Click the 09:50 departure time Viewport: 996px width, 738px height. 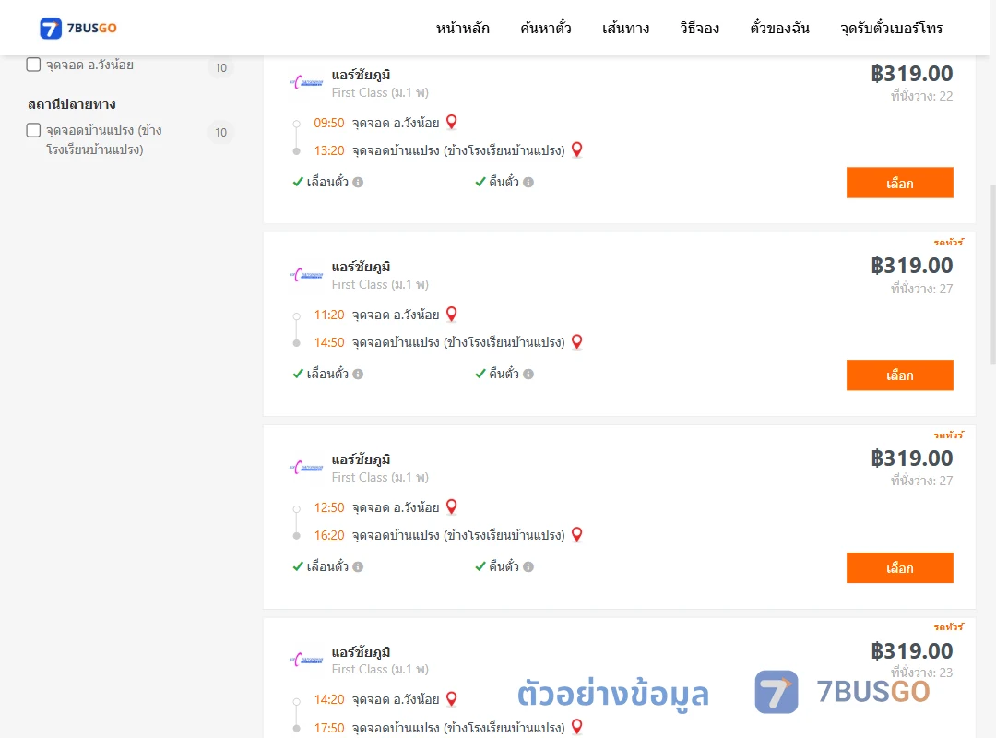pyautogui.click(x=329, y=123)
